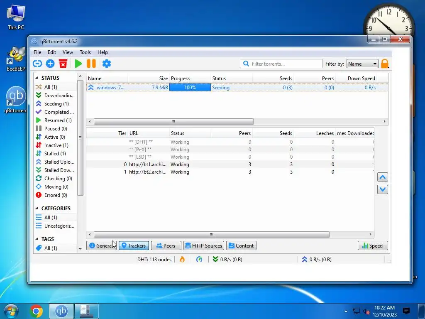Select the All (1) status filter
Image resolution: width=425 pixels, height=319 pixels.
(x=55, y=87)
